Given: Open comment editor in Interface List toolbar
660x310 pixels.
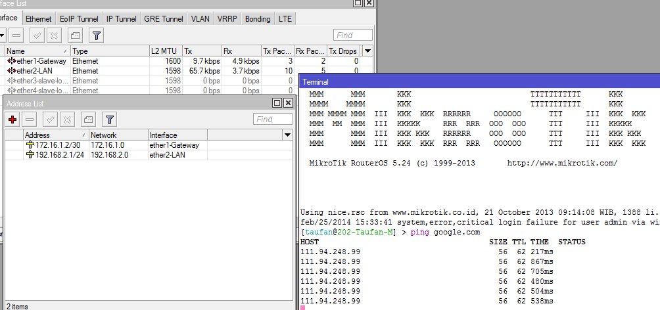Looking at the screenshot, I should (76, 35).
